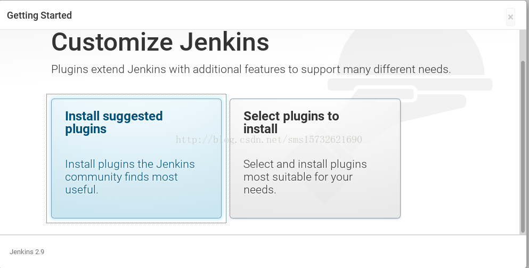This screenshot has width=529, height=268.
Task: Click empty footer area beside Jenkins 2.9
Action: [x=270, y=252]
